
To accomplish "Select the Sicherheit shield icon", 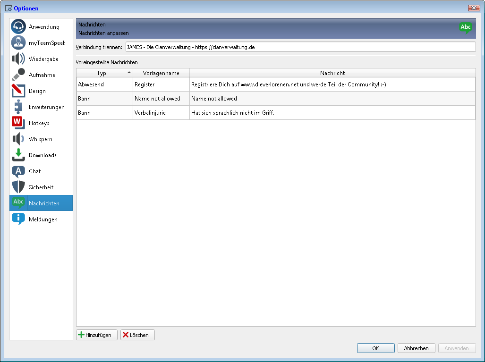I will point(18,187).
